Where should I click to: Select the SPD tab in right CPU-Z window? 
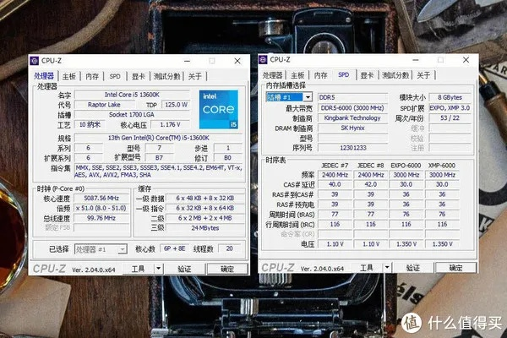click(343, 74)
